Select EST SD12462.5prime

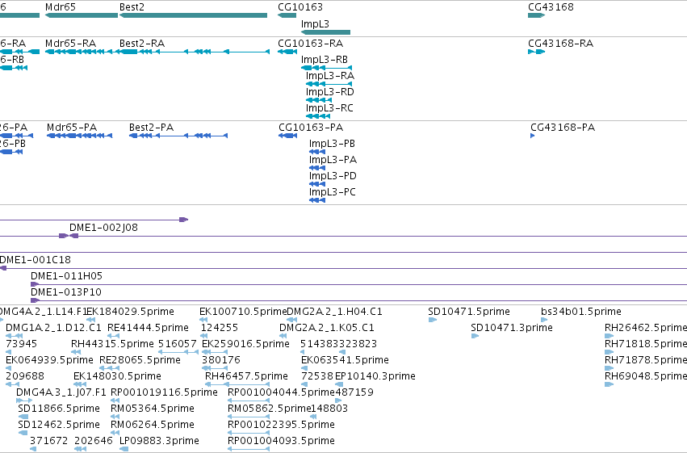point(23,434)
